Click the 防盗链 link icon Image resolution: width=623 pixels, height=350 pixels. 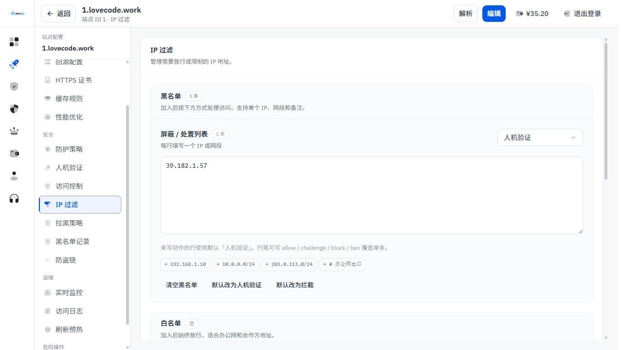pyautogui.click(x=48, y=260)
